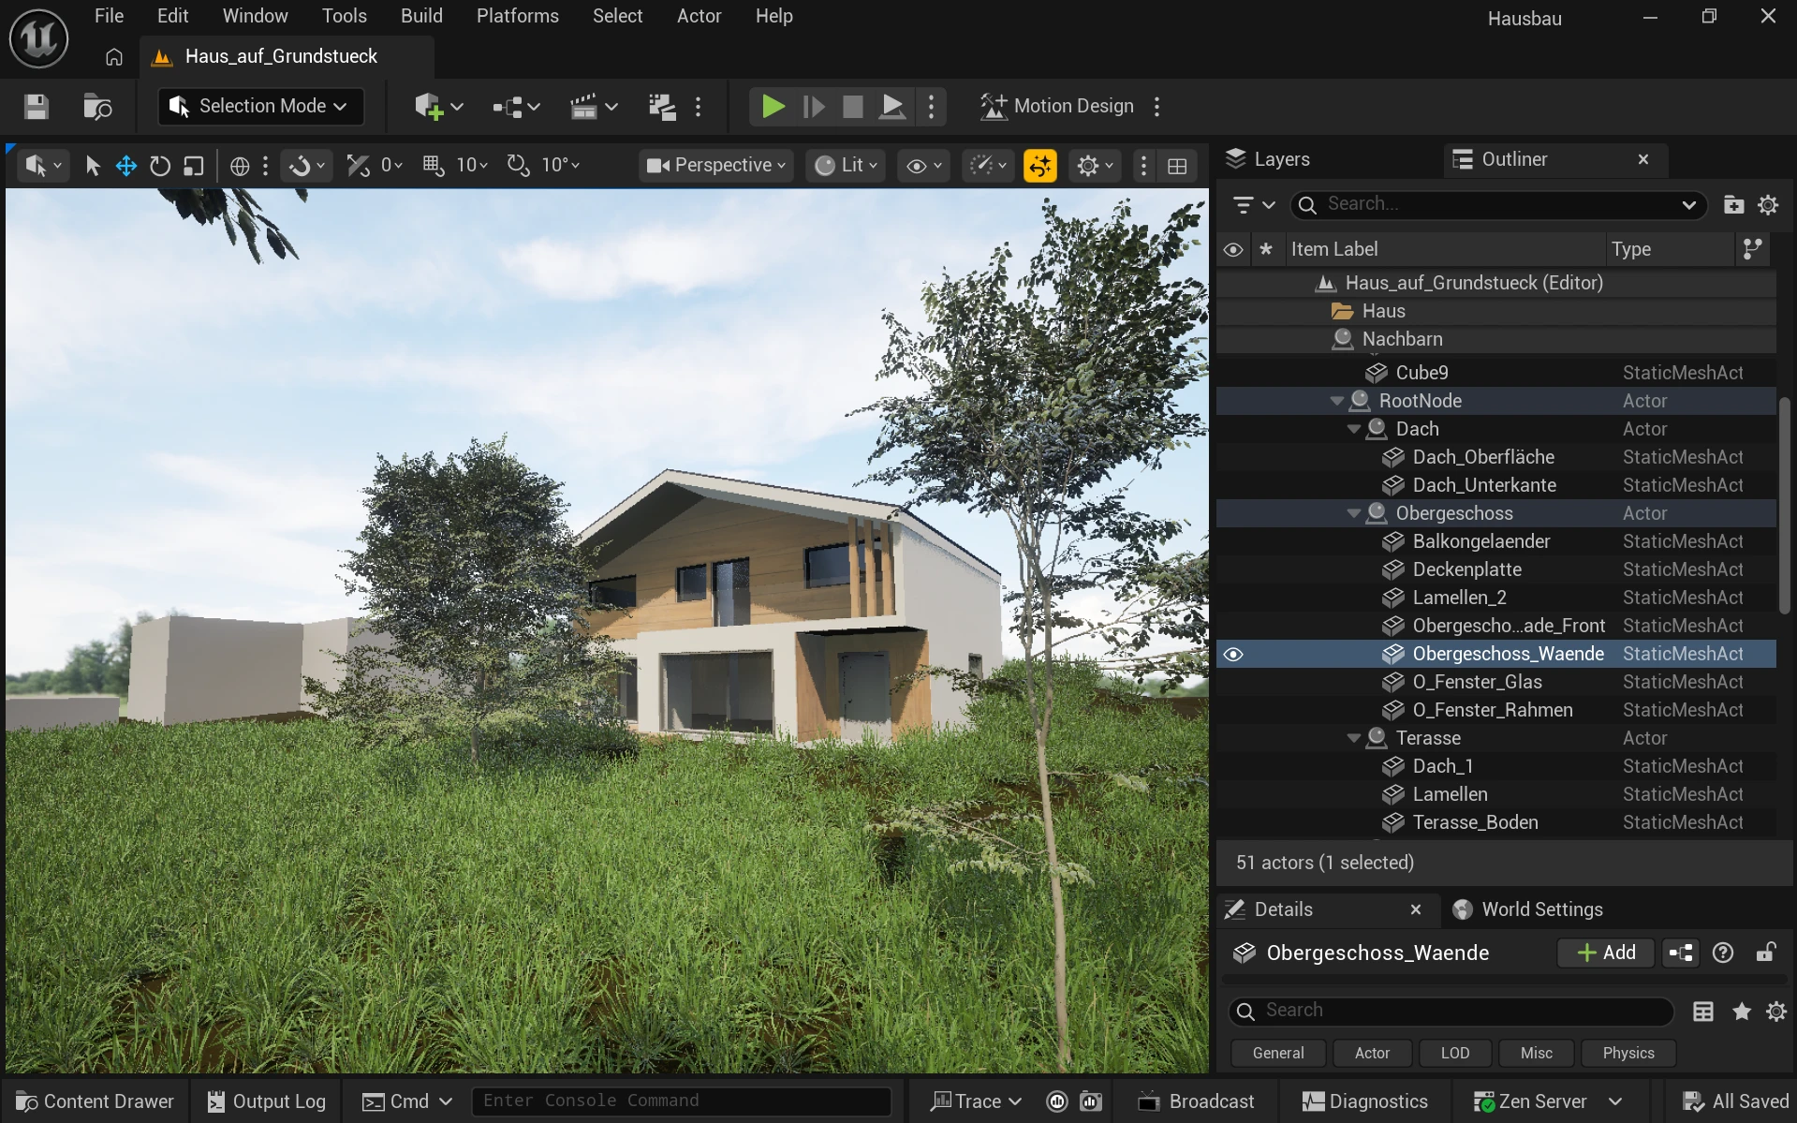Collapse the Terasse actor in Outliner
The image size is (1797, 1123).
tap(1354, 738)
